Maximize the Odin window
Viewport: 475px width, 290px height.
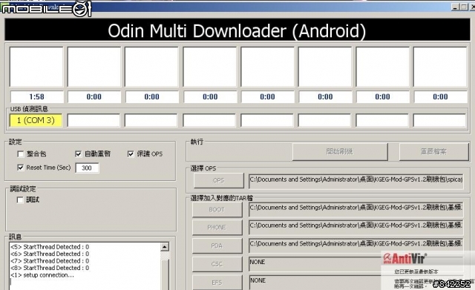click(464, 7)
